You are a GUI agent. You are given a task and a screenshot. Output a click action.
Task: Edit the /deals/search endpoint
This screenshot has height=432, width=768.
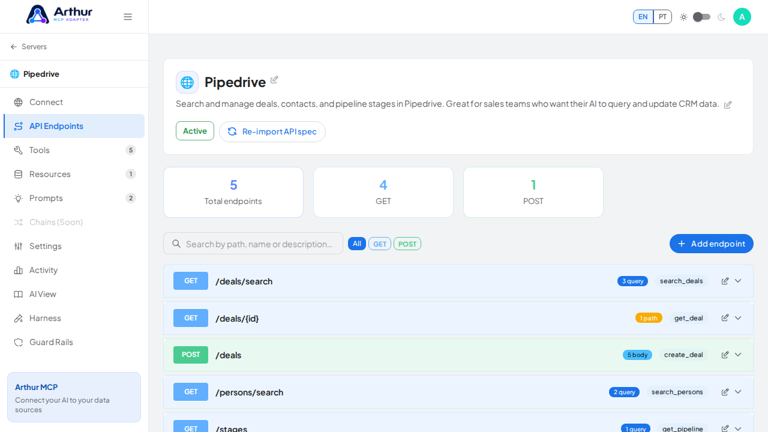click(725, 281)
